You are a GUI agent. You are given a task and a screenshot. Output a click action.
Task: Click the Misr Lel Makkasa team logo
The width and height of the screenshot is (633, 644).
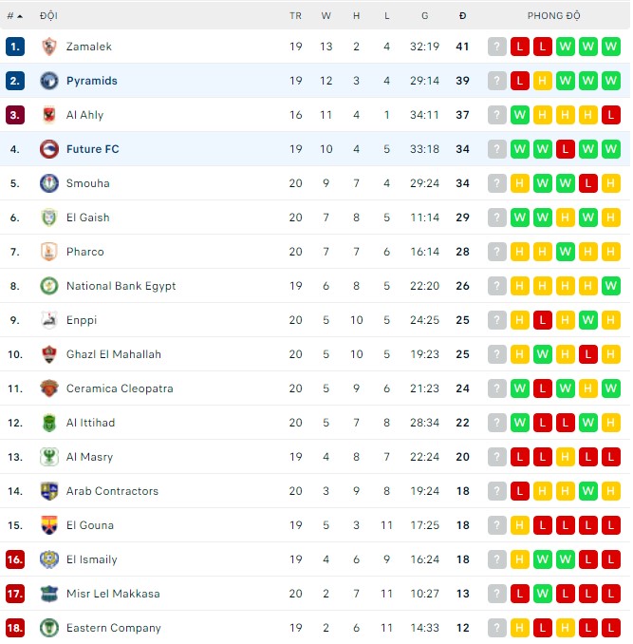[49, 594]
